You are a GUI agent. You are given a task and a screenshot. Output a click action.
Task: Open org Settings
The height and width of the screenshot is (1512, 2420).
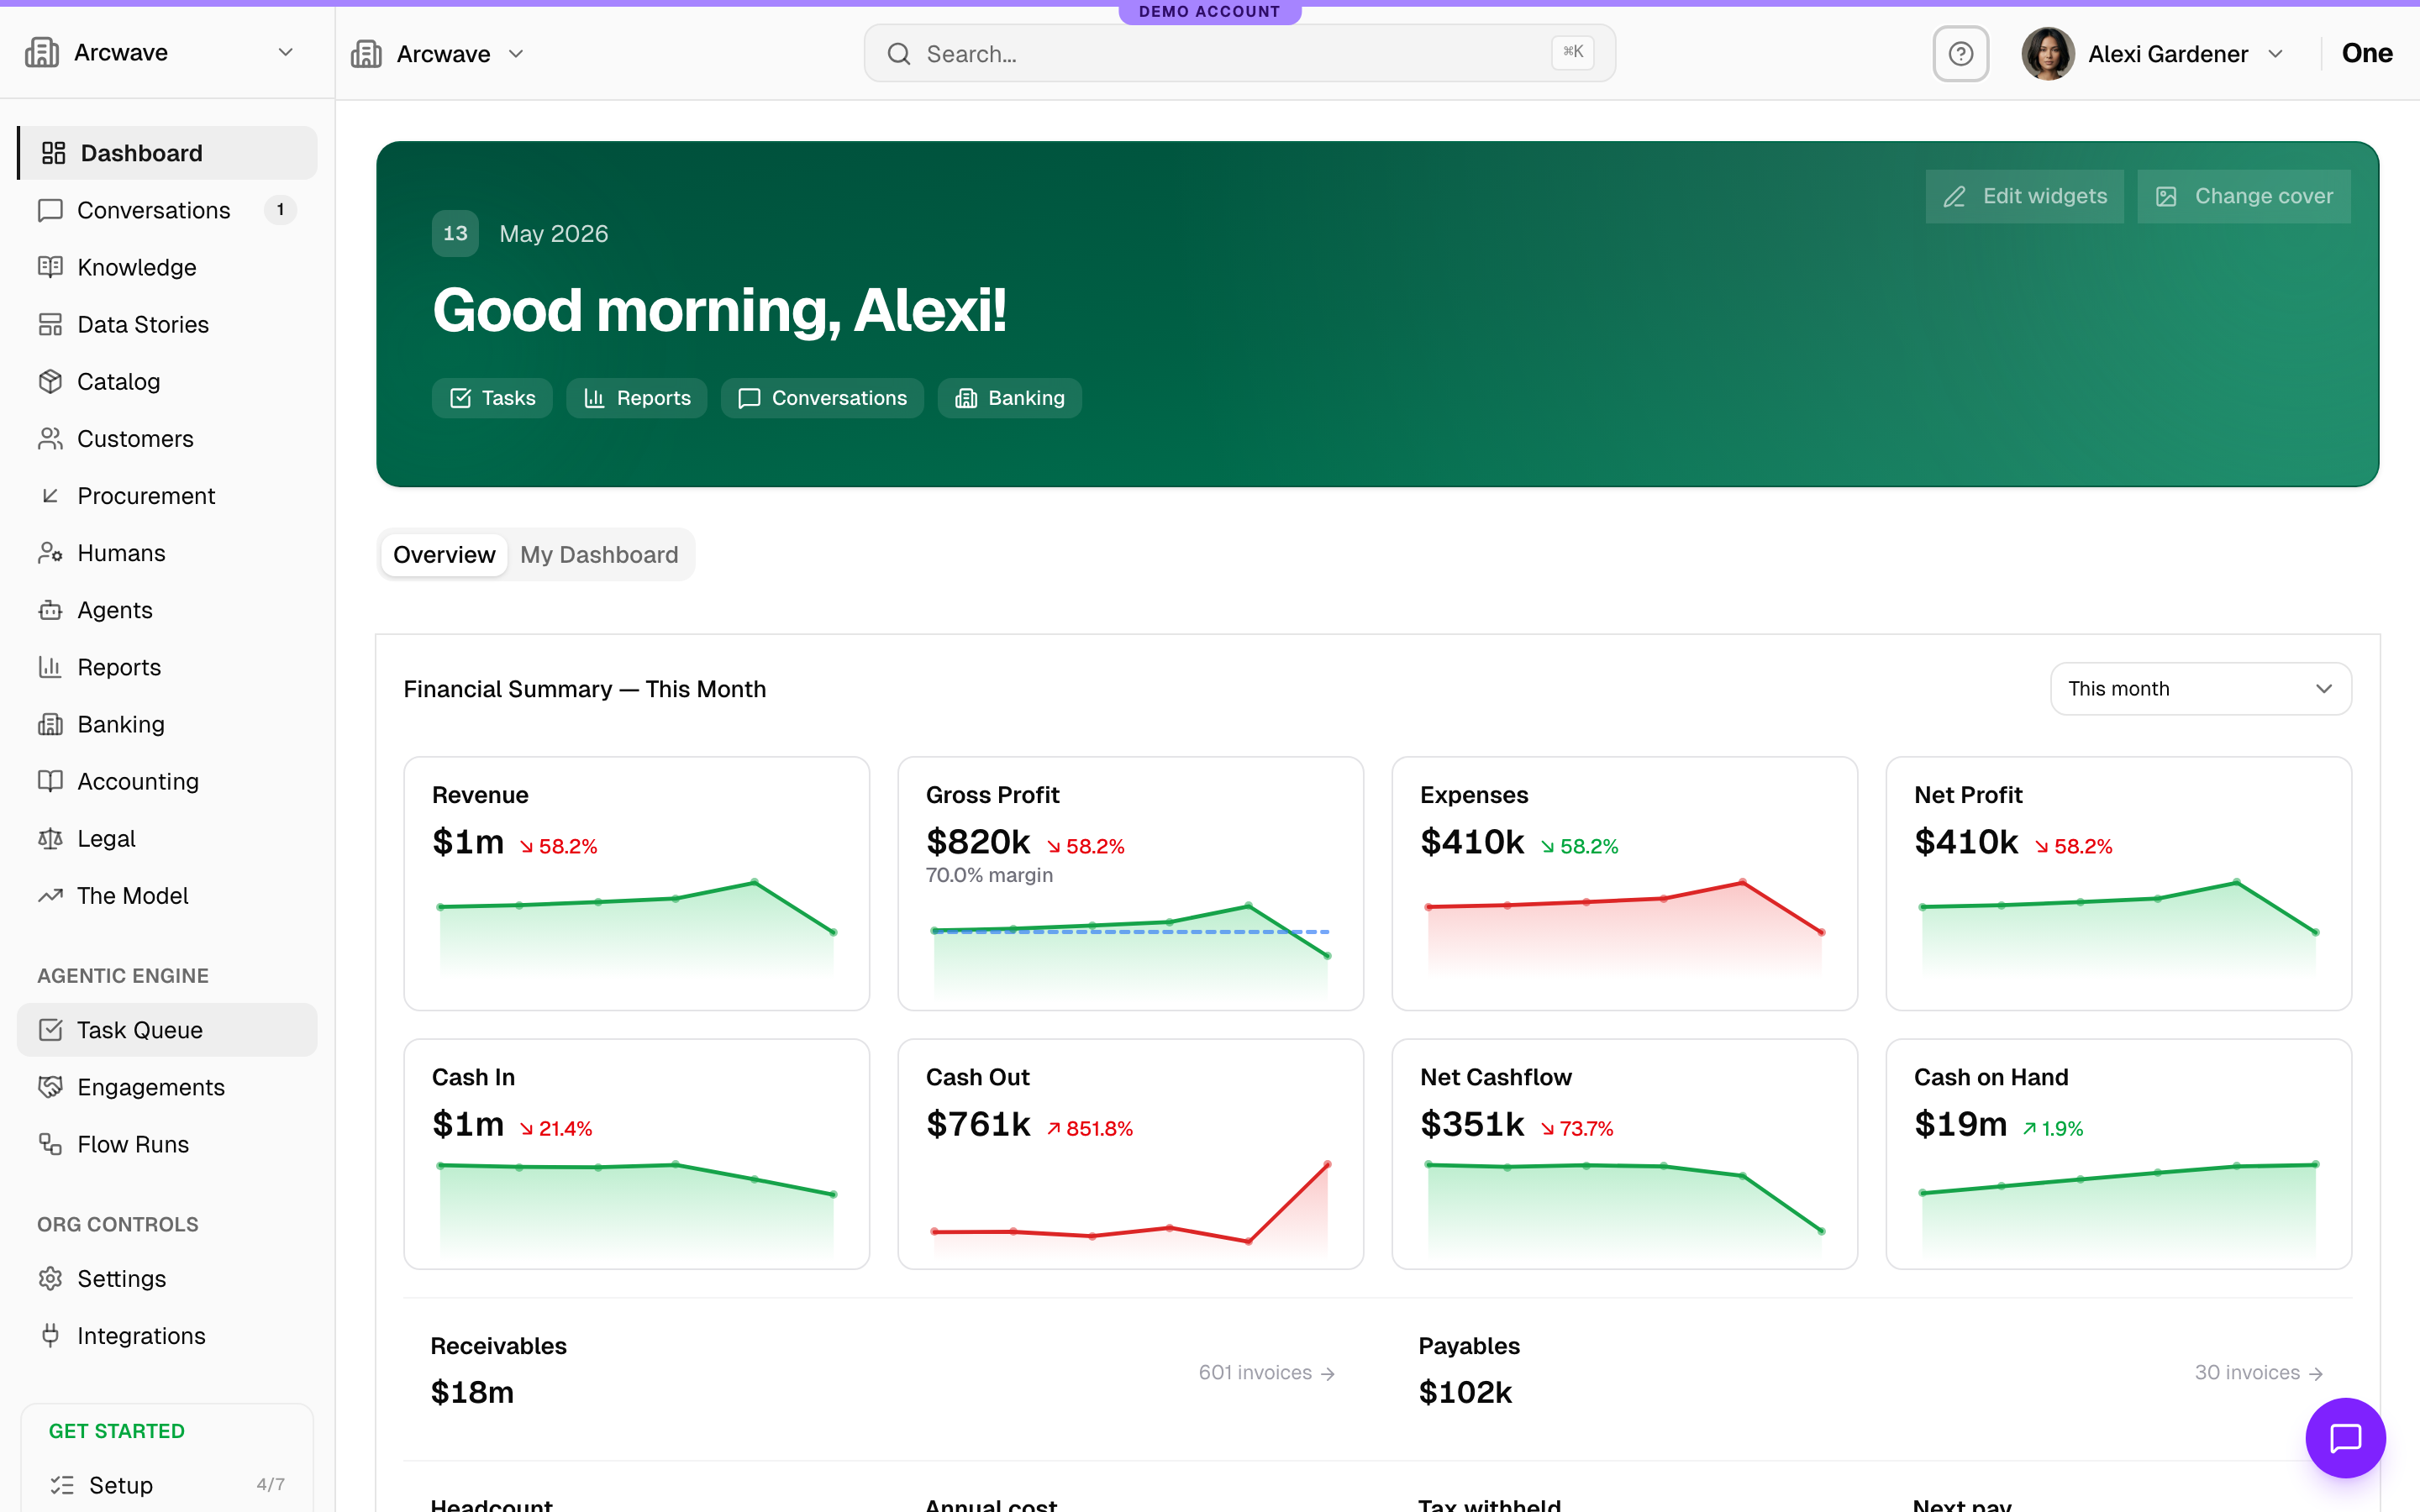click(167, 1278)
